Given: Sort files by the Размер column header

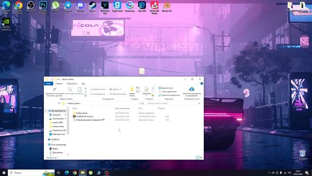Looking at the screenshot, I should point(161,109).
